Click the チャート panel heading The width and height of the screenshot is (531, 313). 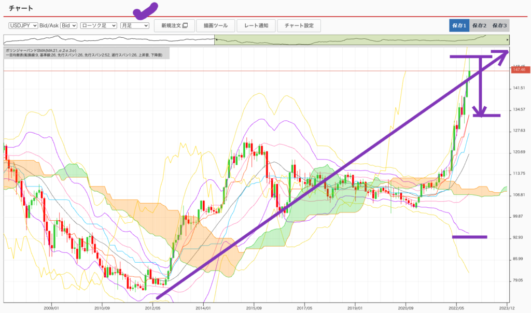(21, 8)
